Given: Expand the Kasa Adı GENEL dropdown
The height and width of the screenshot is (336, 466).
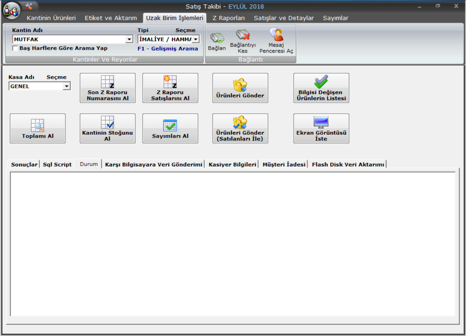Looking at the screenshot, I should click(66, 86).
